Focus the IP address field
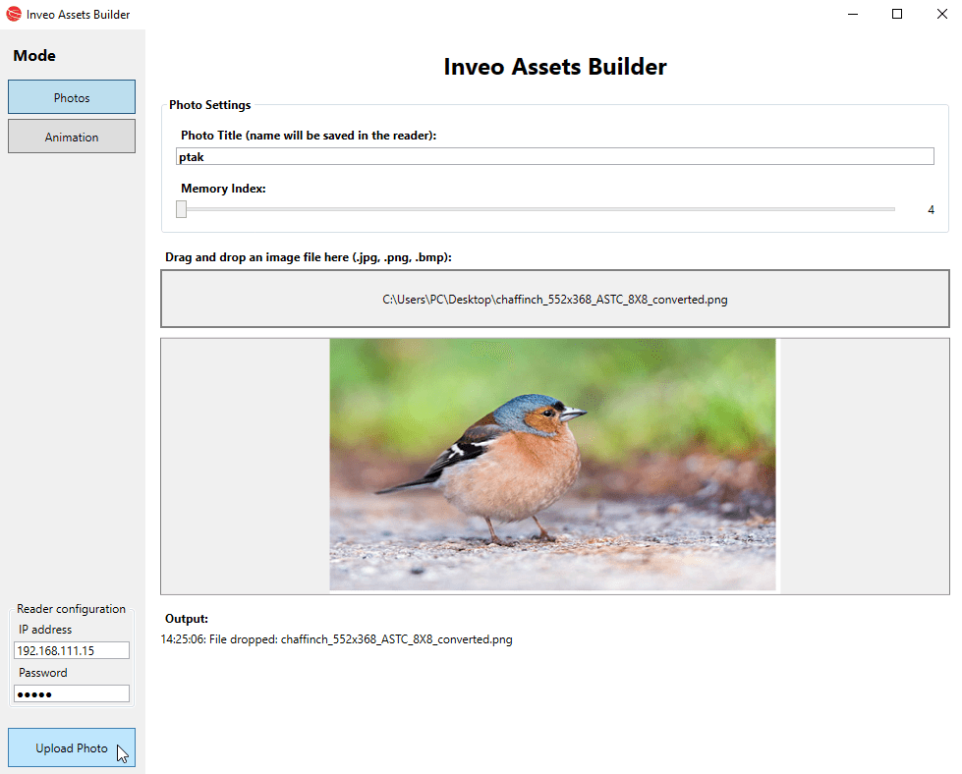This screenshot has height=774, width=962. click(x=72, y=650)
